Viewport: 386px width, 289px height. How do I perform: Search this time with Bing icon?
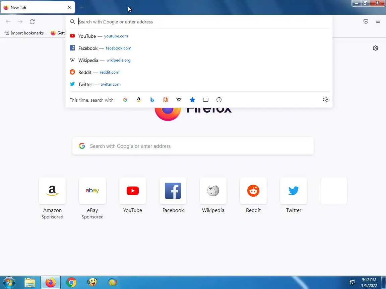pyautogui.click(x=152, y=100)
